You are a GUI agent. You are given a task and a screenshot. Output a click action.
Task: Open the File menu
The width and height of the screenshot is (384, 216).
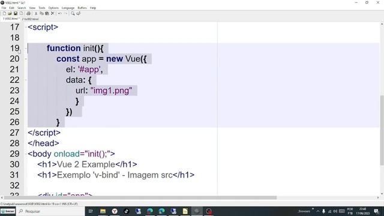tap(4, 8)
